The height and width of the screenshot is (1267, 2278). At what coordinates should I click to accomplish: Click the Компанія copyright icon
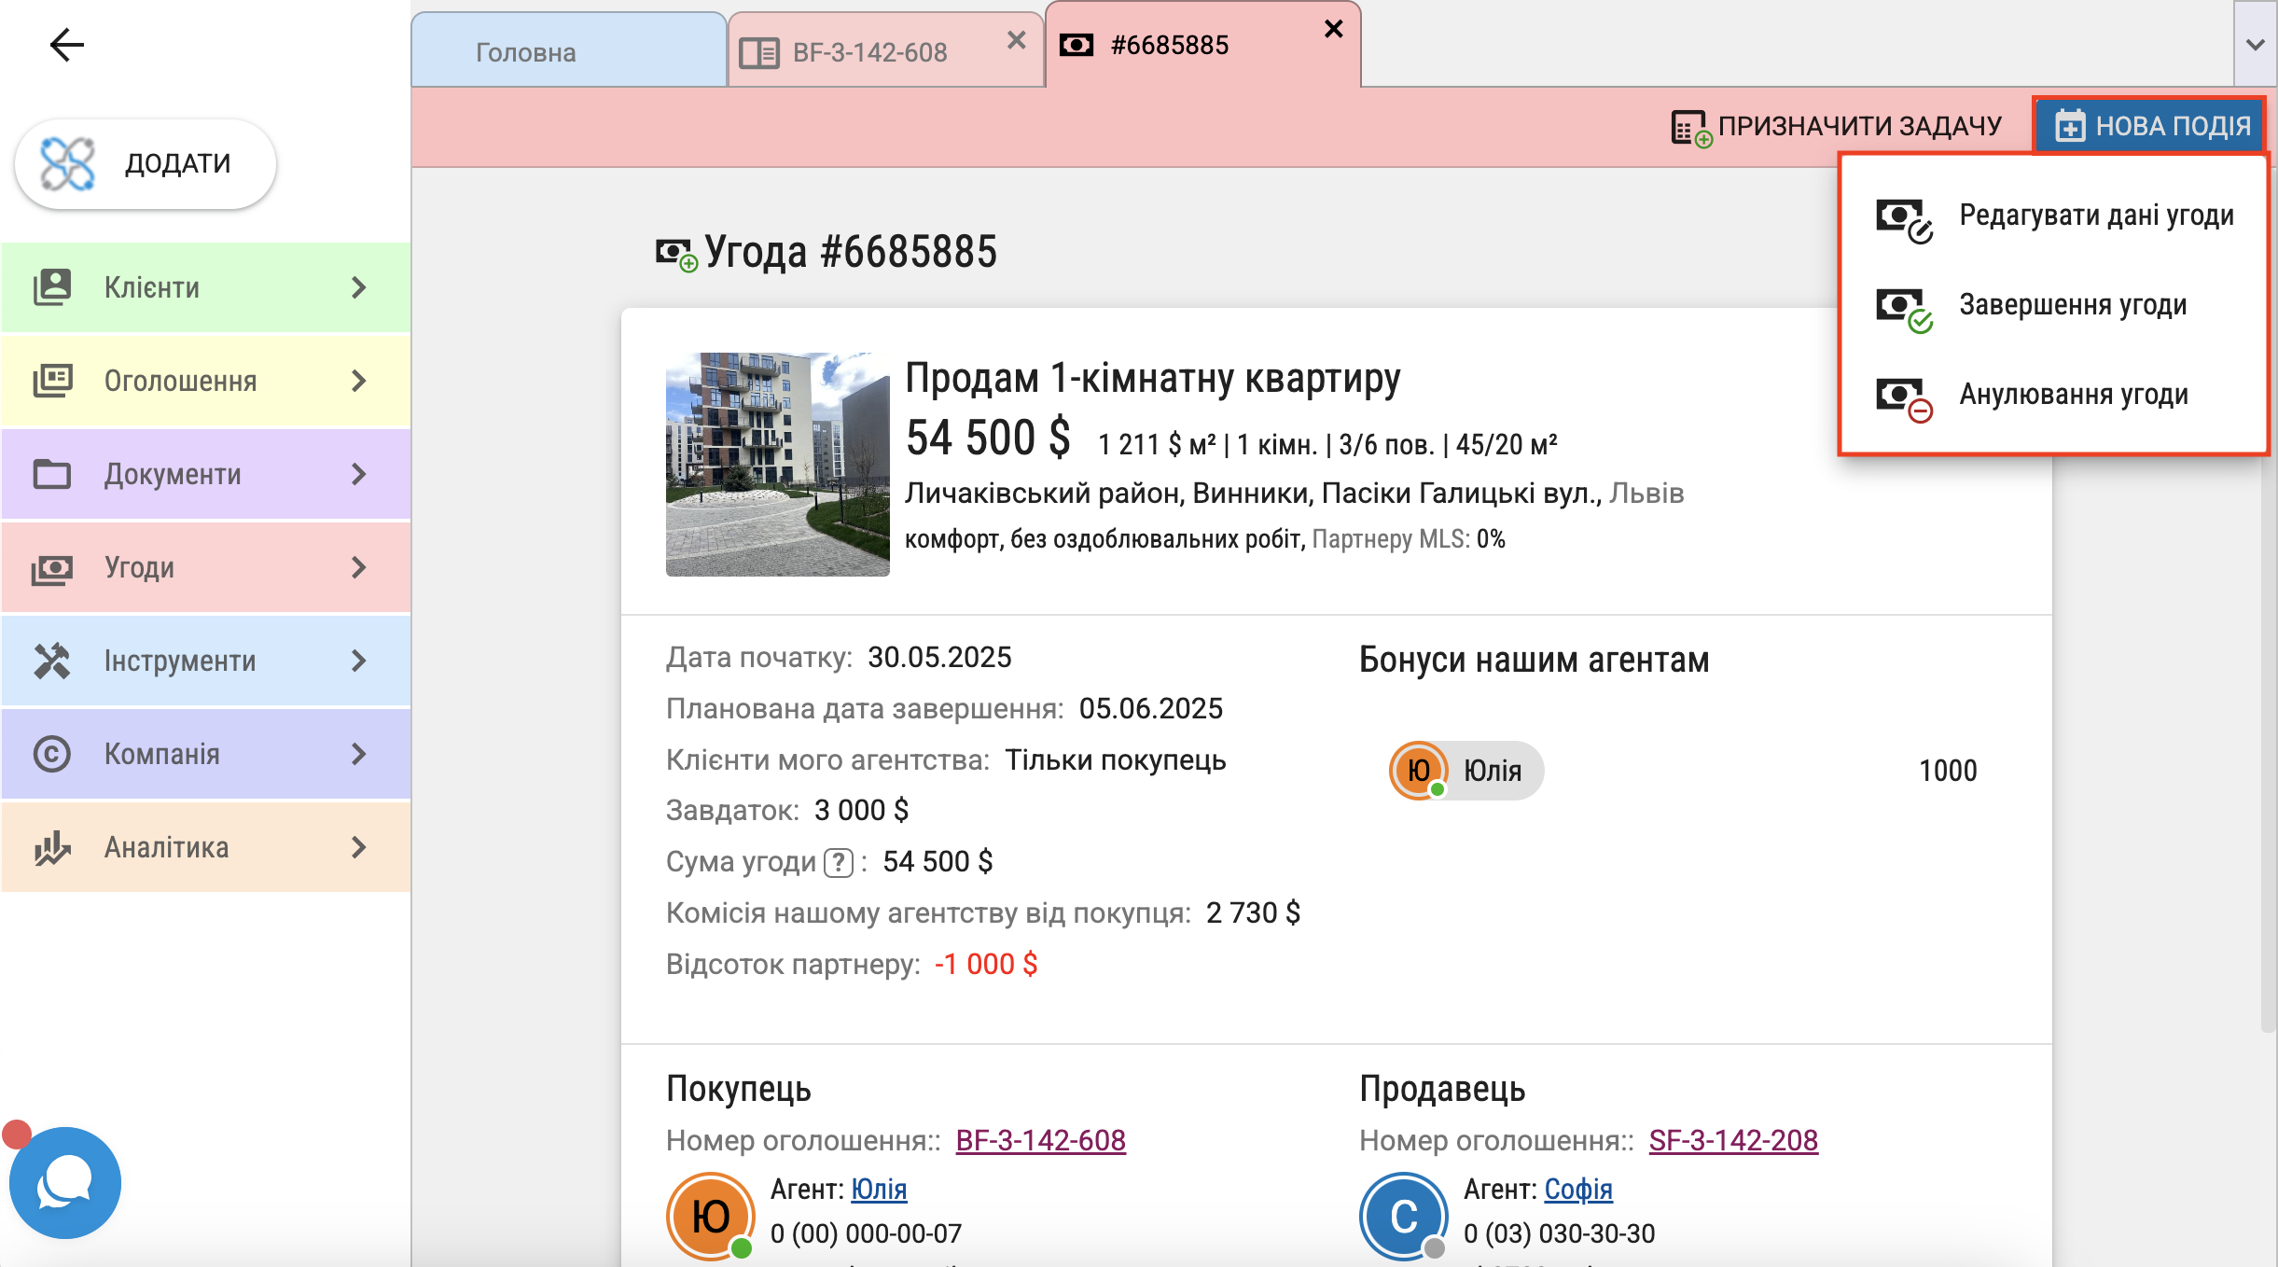click(x=52, y=754)
